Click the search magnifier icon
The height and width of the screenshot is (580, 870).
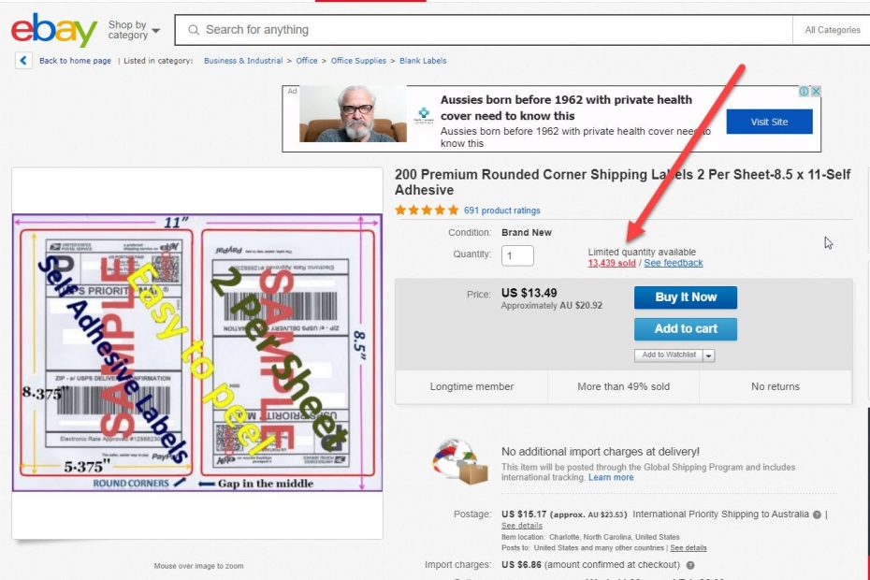(x=193, y=30)
